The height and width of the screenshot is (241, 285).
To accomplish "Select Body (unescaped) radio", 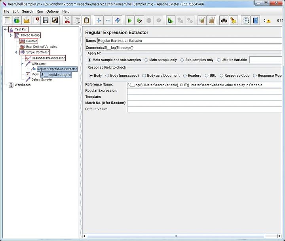I will click(107, 76).
